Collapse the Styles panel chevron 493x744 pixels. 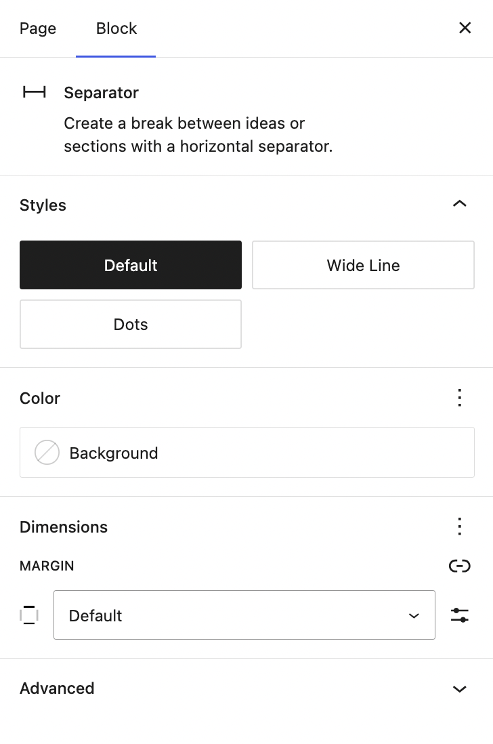(460, 205)
